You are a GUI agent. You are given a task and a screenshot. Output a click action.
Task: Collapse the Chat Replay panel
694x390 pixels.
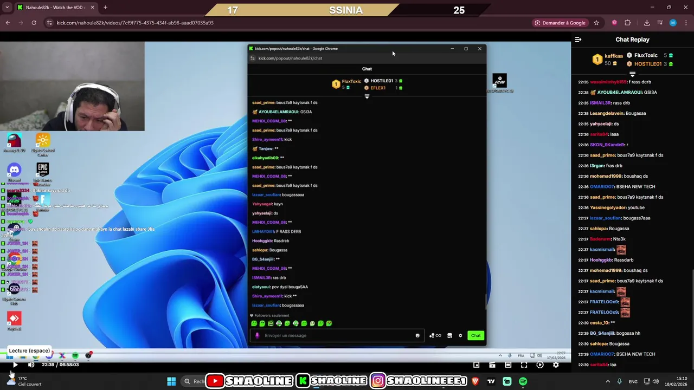(578, 40)
